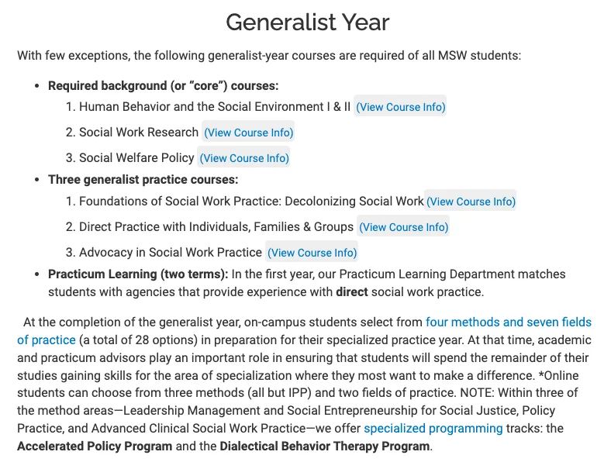
Task: Click the Generalist Year page heading
Action: tap(307, 22)
